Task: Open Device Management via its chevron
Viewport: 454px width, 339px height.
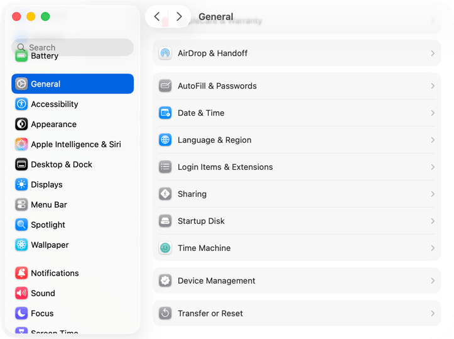Action: pyautogui.click(x=433, y=281)
